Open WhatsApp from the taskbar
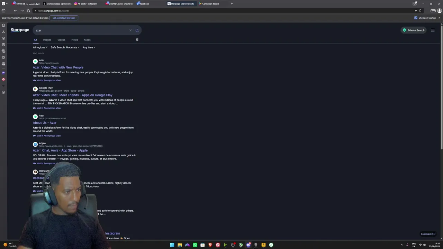The image size is (443, 249). [195, 245]
